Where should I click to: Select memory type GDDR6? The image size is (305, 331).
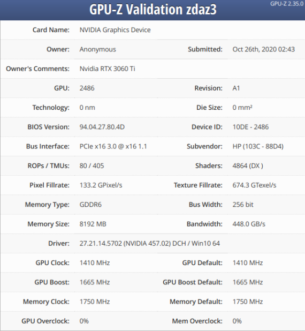tap(90, 205)
